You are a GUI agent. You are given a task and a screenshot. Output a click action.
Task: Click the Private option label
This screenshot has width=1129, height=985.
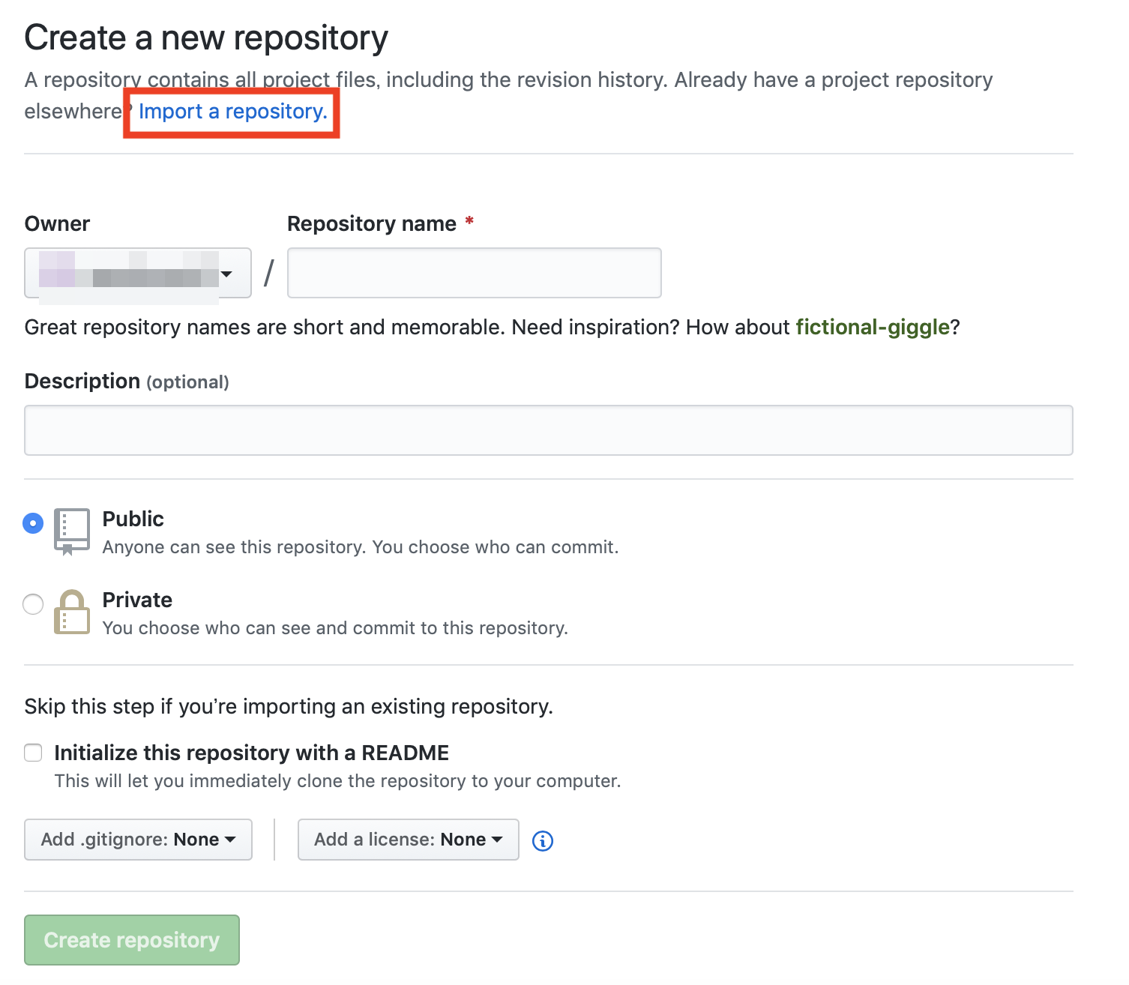click(x=137, y=600)
